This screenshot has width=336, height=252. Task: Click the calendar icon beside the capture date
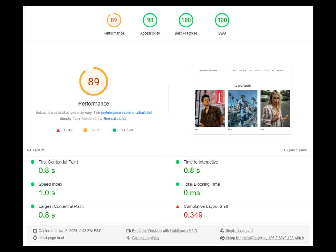(x=35, y=231)
